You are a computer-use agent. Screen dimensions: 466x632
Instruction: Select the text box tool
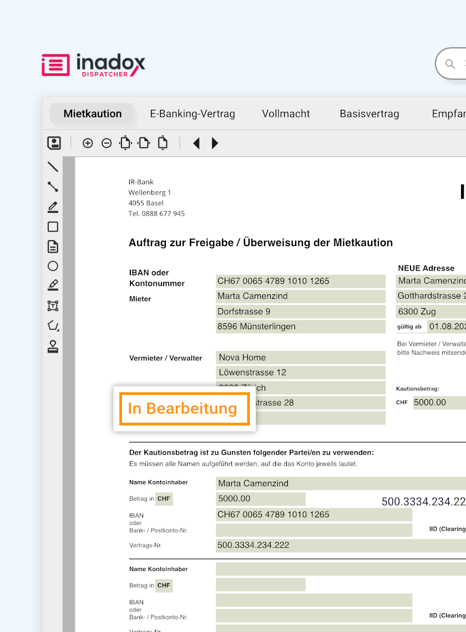coord(53,305)
